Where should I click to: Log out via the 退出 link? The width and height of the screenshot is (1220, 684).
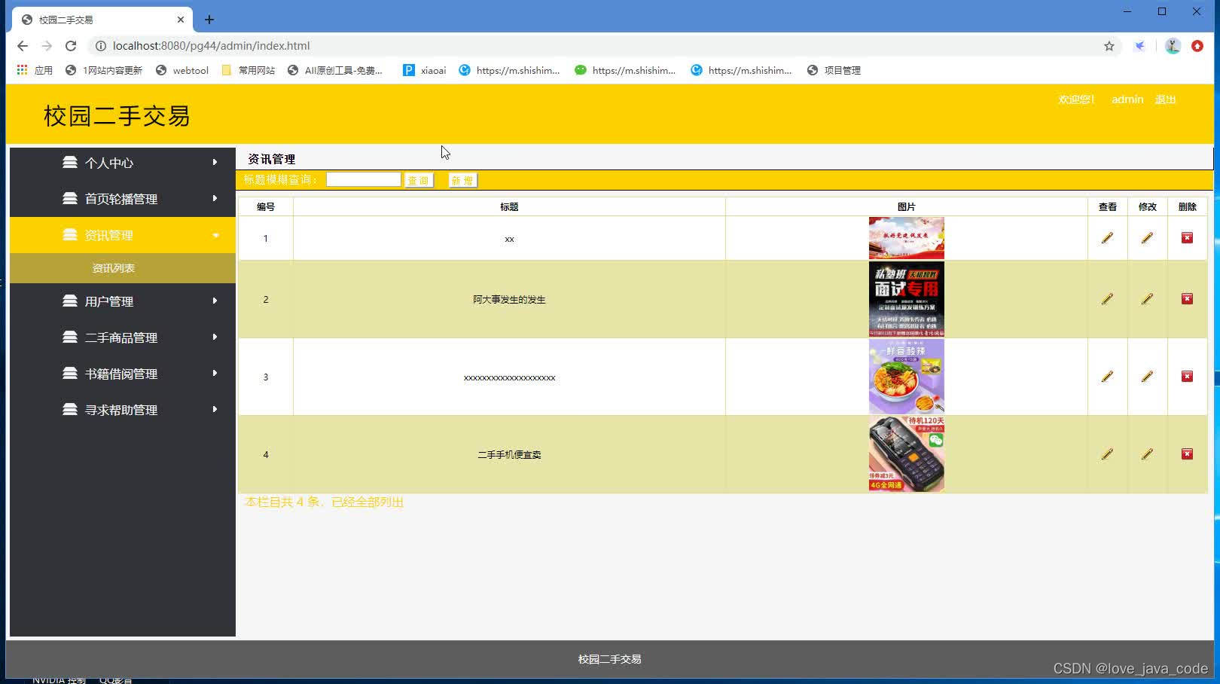pyautogui.click(x=1165, y=99)
